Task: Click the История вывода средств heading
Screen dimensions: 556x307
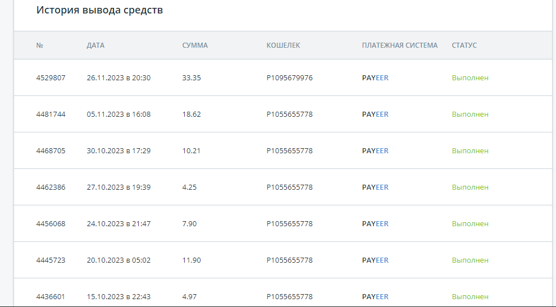Action: click(99, 10)
